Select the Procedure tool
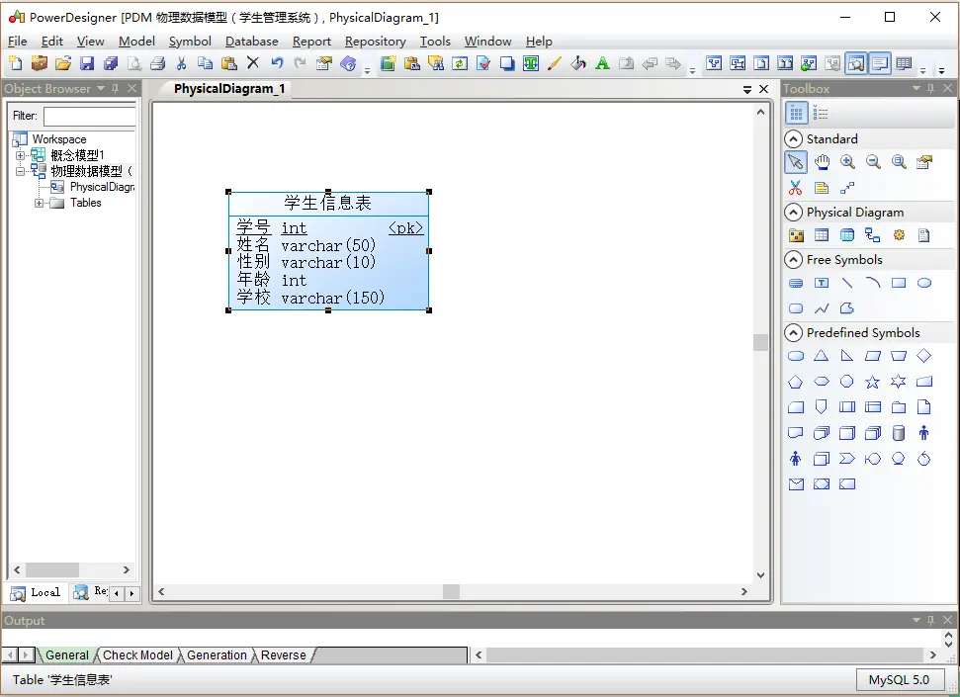This screenshot has width=960, height=697. pos(899,234)
